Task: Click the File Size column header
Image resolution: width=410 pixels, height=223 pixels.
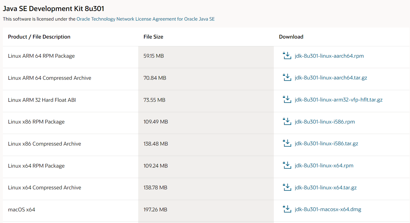Action: (153, 37)
